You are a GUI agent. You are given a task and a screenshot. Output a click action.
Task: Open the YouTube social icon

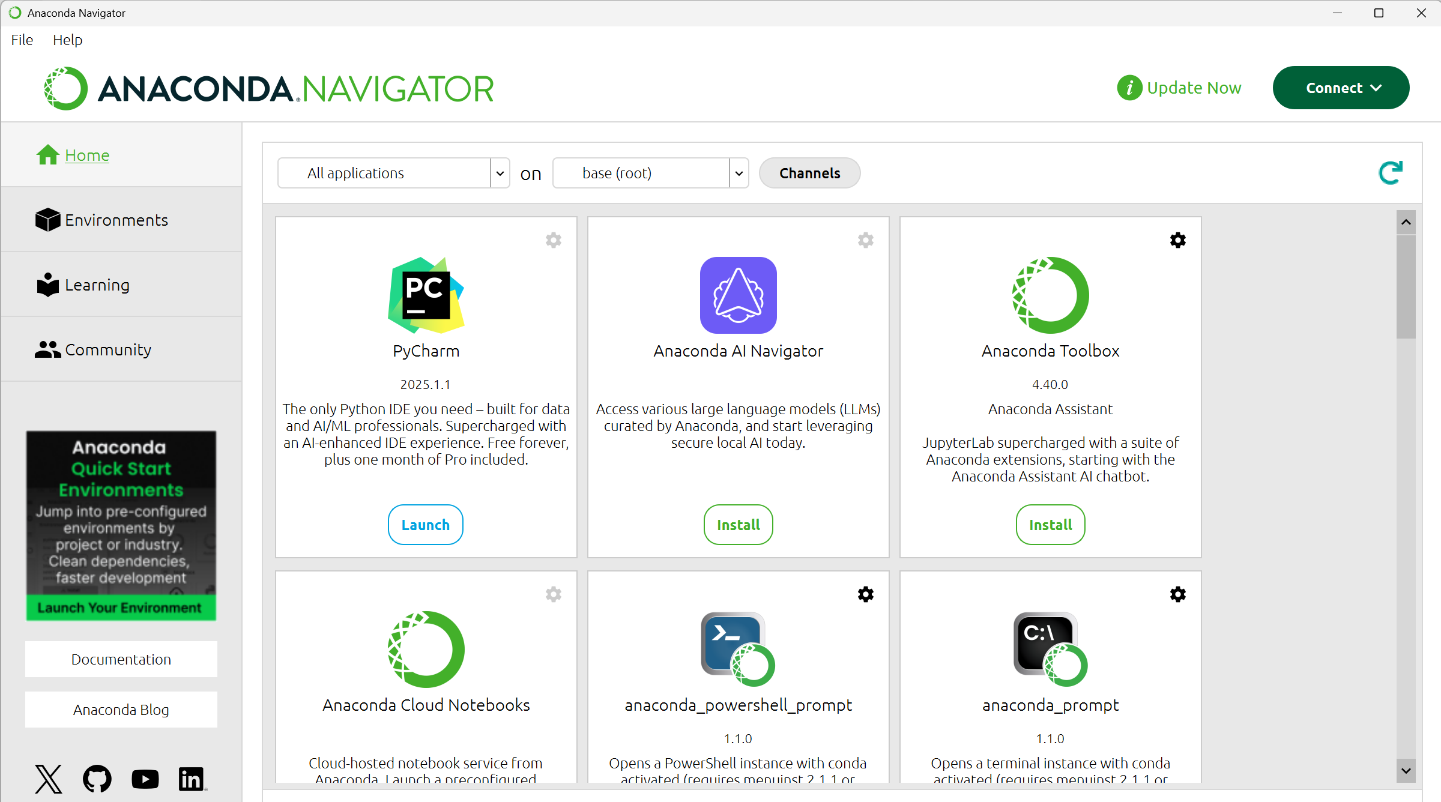(x=145, y=779)
